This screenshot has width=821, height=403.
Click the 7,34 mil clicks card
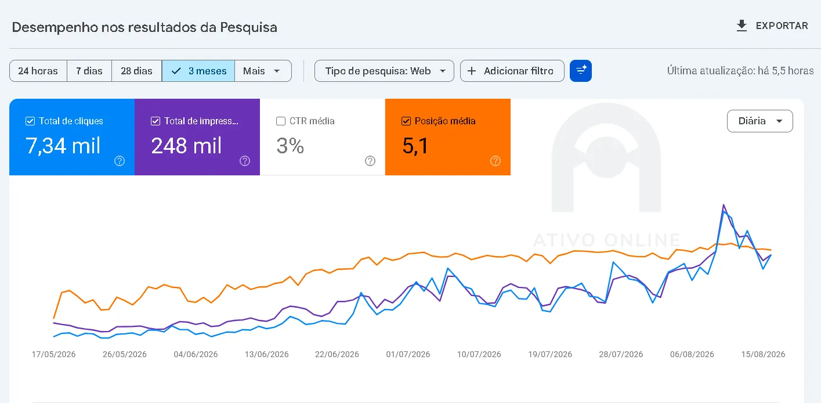tap(72, 137)
